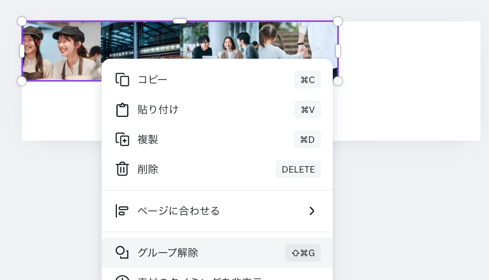Click the clipboard icon beside 貼り付け
Image resolution: width=489 pixels, height=280 pixels.
122,110
